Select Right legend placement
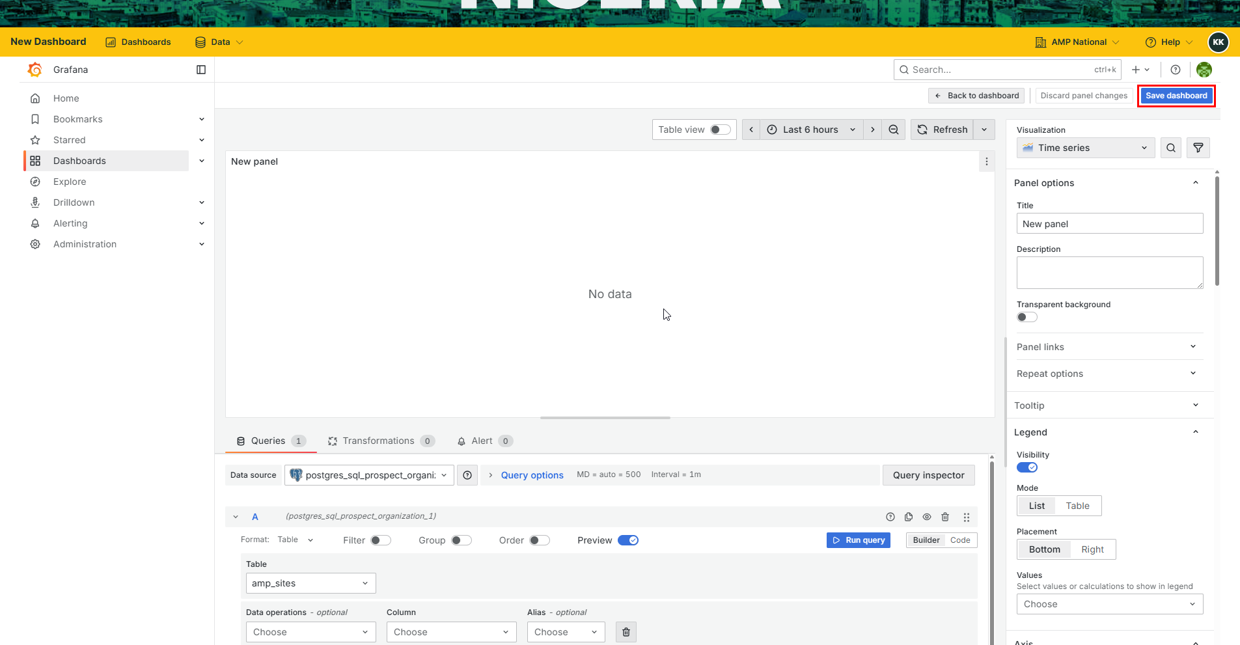 click(1093, 549)
